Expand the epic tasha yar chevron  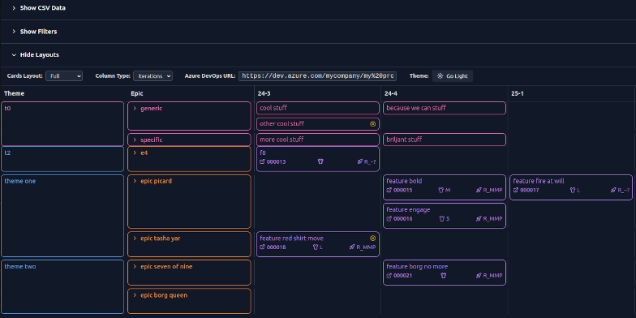coord(135,238)
